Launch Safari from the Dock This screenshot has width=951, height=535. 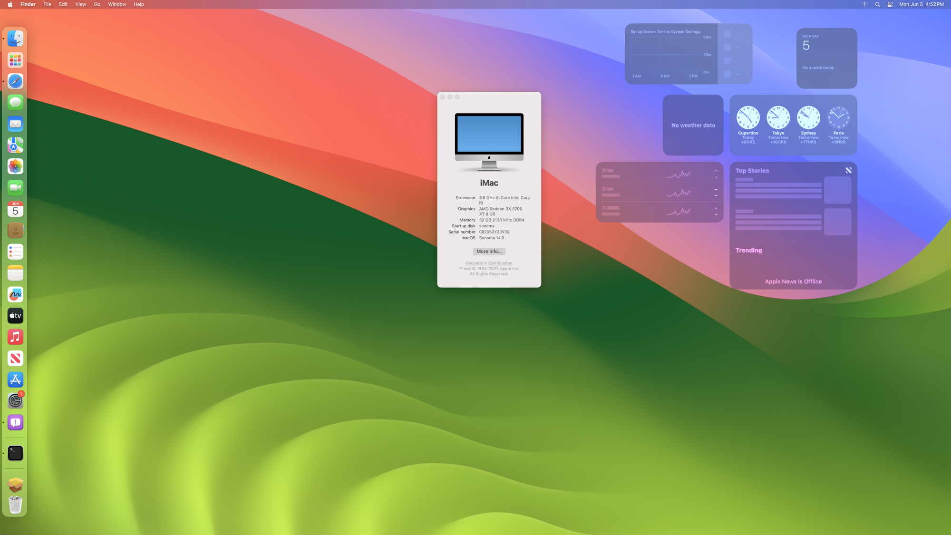click(x=15, y=81)
